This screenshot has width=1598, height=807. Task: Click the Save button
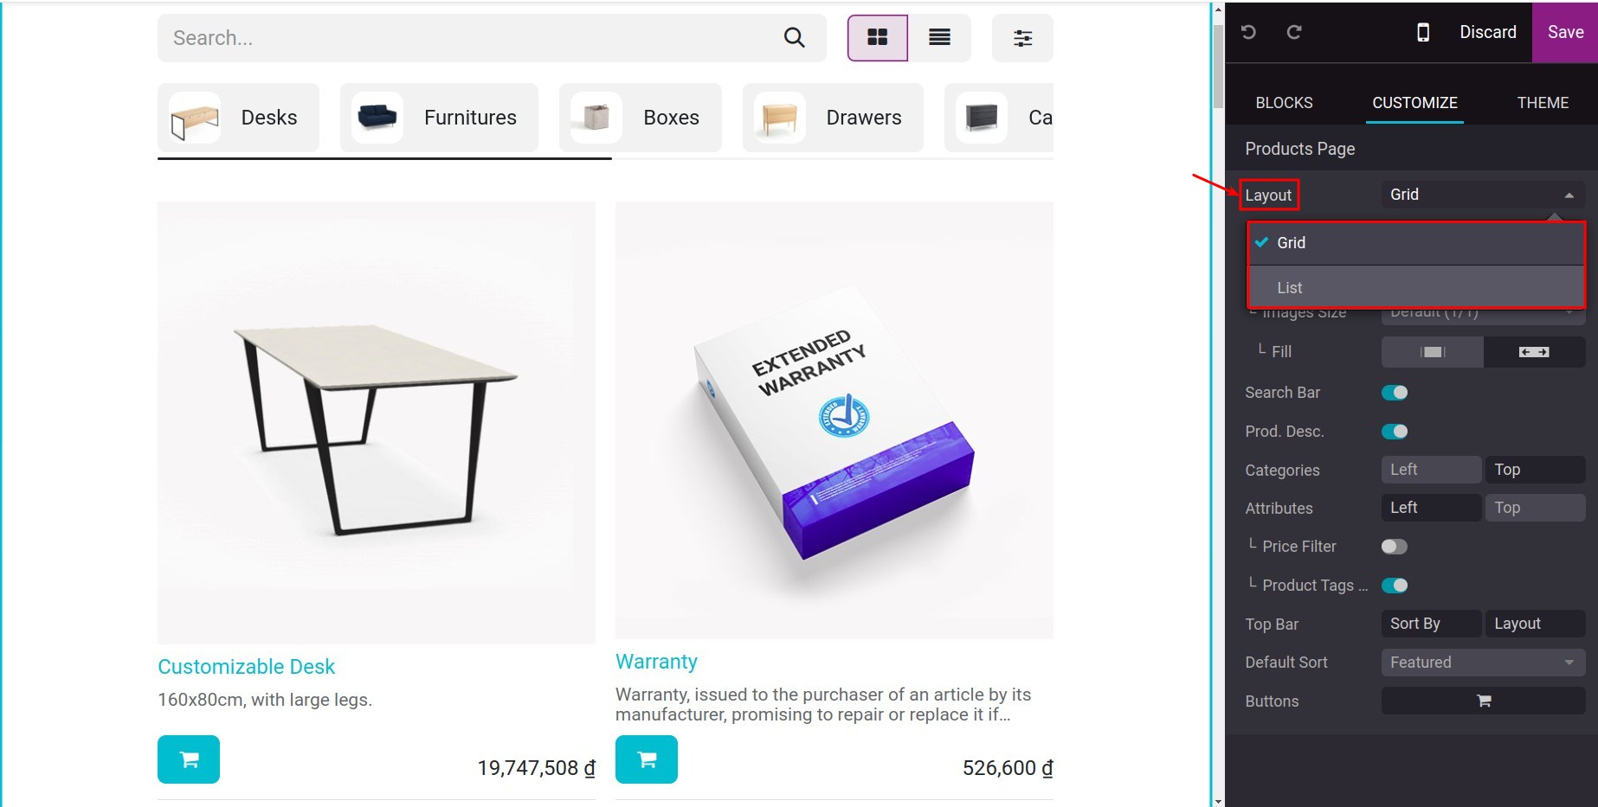(x=1564, y=32)
